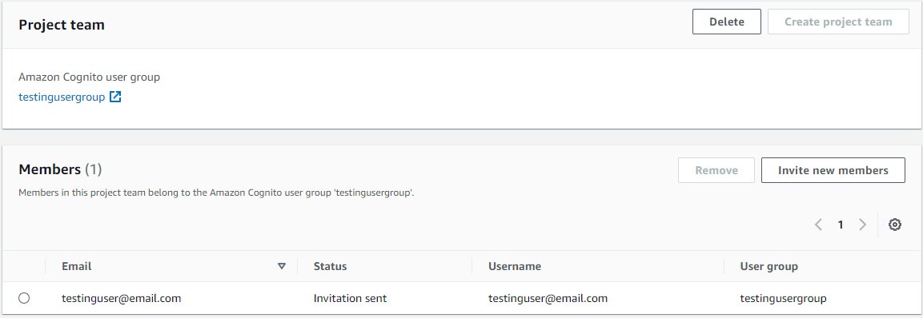Click the testinguser@email.com email cell

pos(121,298)
